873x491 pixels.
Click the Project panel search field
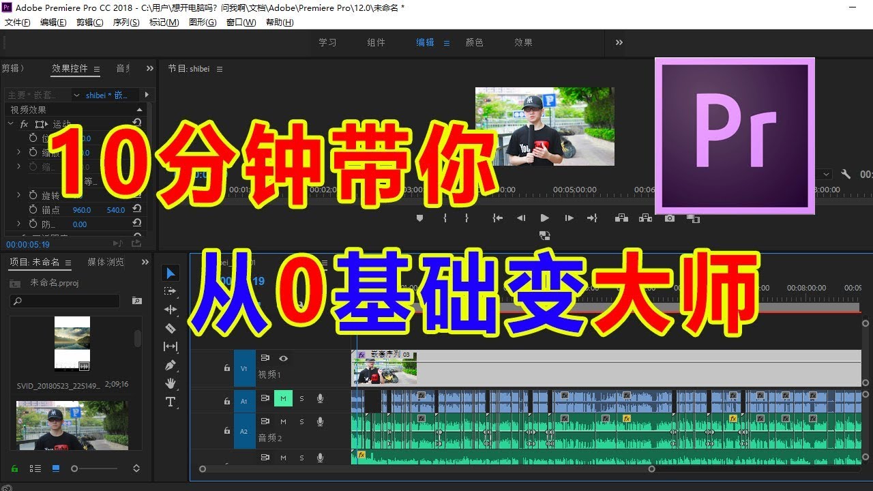point(65,301)
